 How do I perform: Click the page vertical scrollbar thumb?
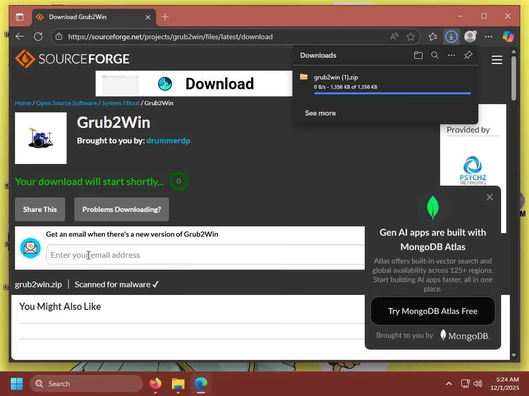coord(514,78)
